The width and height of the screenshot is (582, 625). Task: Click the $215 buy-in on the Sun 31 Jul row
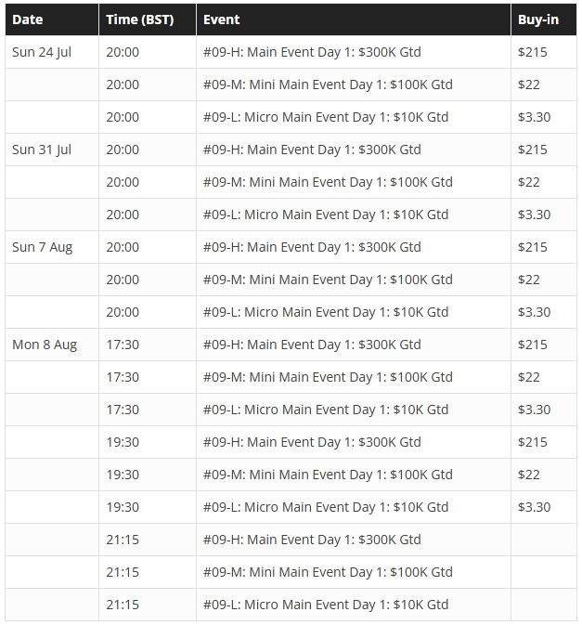tap(533, 150)
